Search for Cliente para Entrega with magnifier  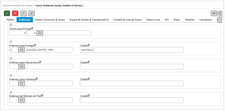(x=40, y=33)
